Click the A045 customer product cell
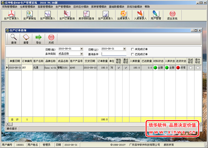208x148 pixels. coord(76,68)
